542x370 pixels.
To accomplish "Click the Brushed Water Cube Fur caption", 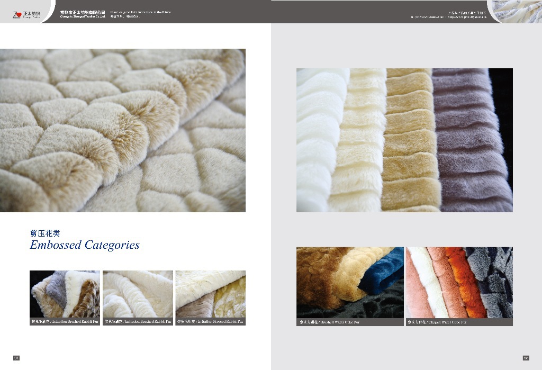I will click(350, 322).
